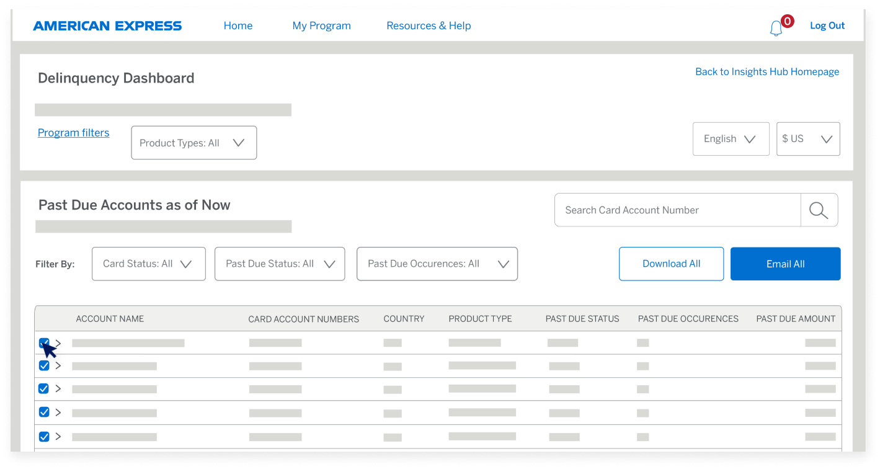Open the Product Types dropdown

193,142
